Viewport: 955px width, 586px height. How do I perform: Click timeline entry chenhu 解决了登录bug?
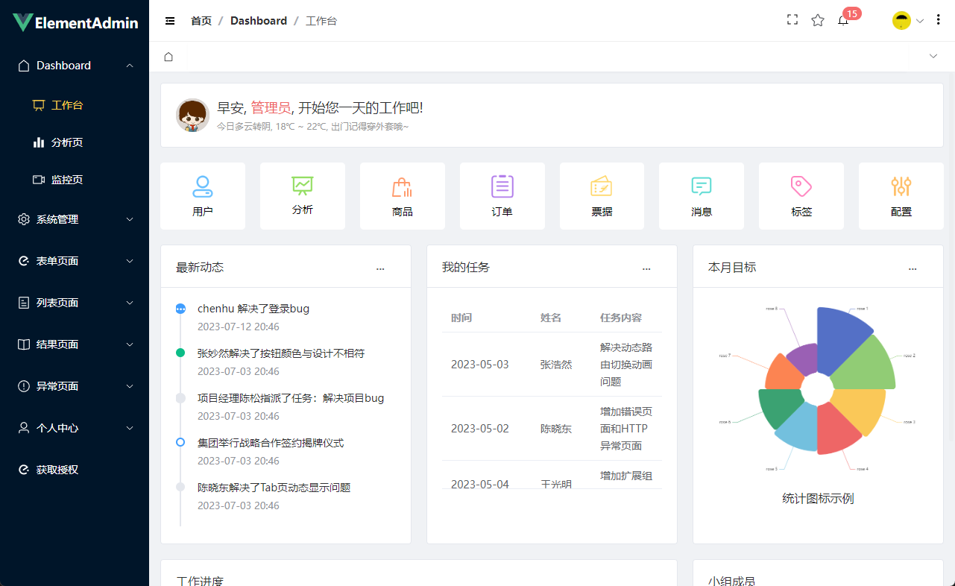(253, 309)
